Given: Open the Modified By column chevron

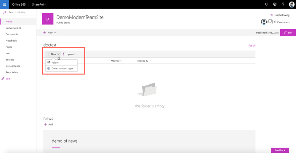Looking at the screenshot, I should click(150, 61).
